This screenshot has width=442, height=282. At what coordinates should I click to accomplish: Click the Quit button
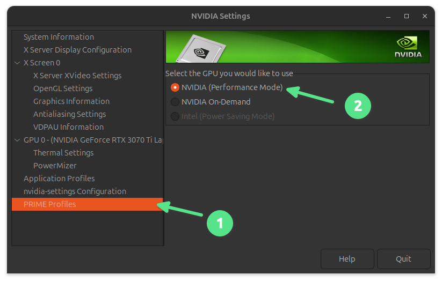click(x=403, y=258)
